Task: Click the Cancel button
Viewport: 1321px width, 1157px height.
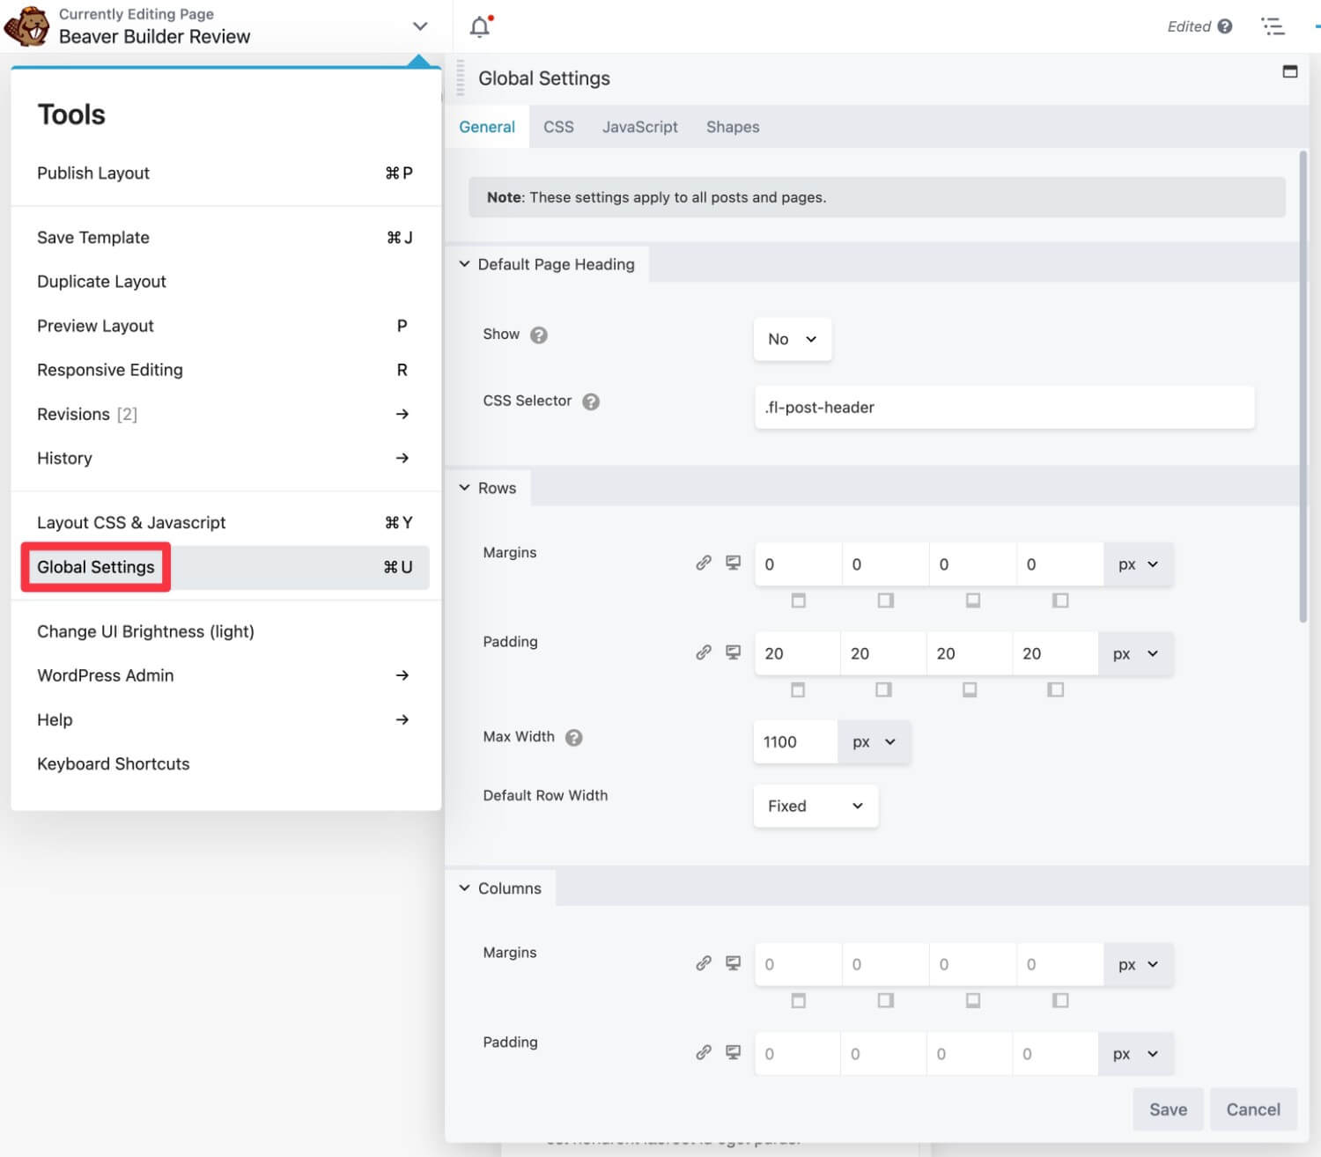Action: coord(1253,1109)
